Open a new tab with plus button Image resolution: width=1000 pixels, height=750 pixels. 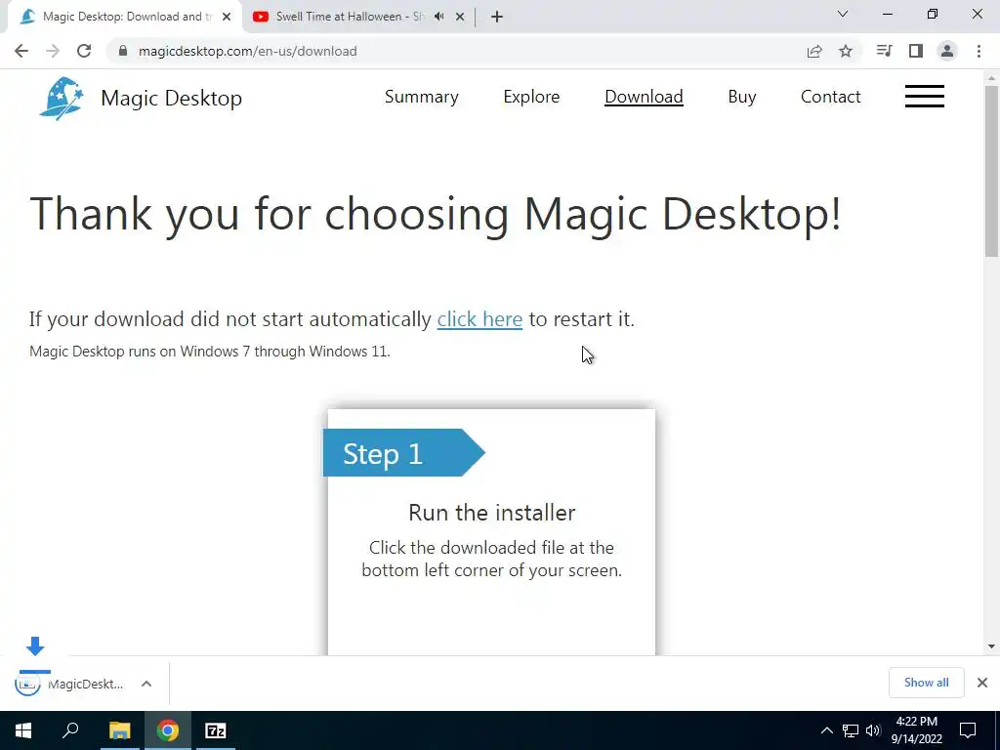497,17
